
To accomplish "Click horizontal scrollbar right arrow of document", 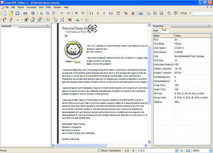I will [146, 146].
